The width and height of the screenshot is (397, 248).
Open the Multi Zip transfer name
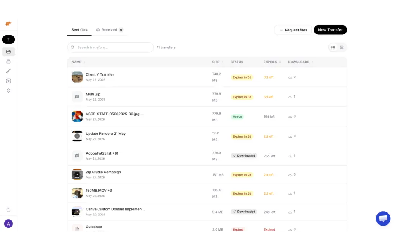(x=93, y=94)
